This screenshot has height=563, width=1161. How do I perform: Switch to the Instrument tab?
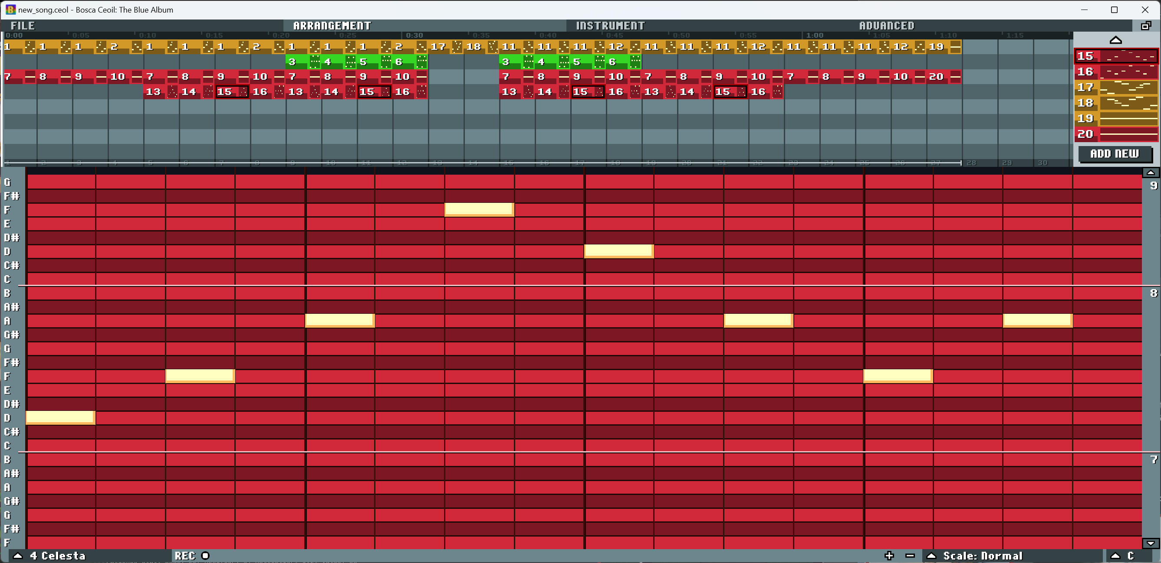click(610, 26)
